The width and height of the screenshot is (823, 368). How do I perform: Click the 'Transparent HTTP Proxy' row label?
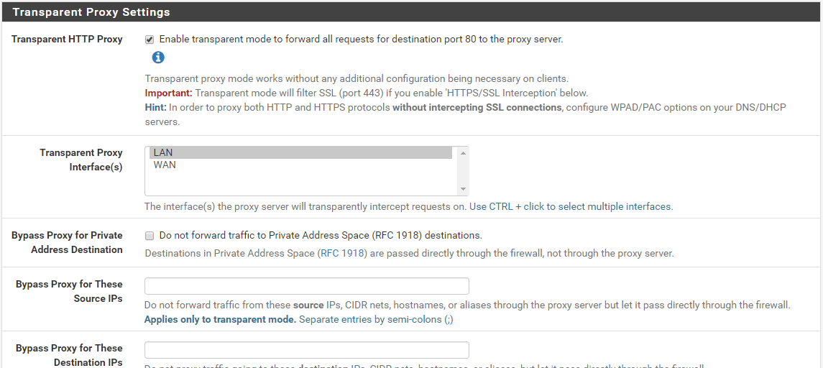point(67,40)
